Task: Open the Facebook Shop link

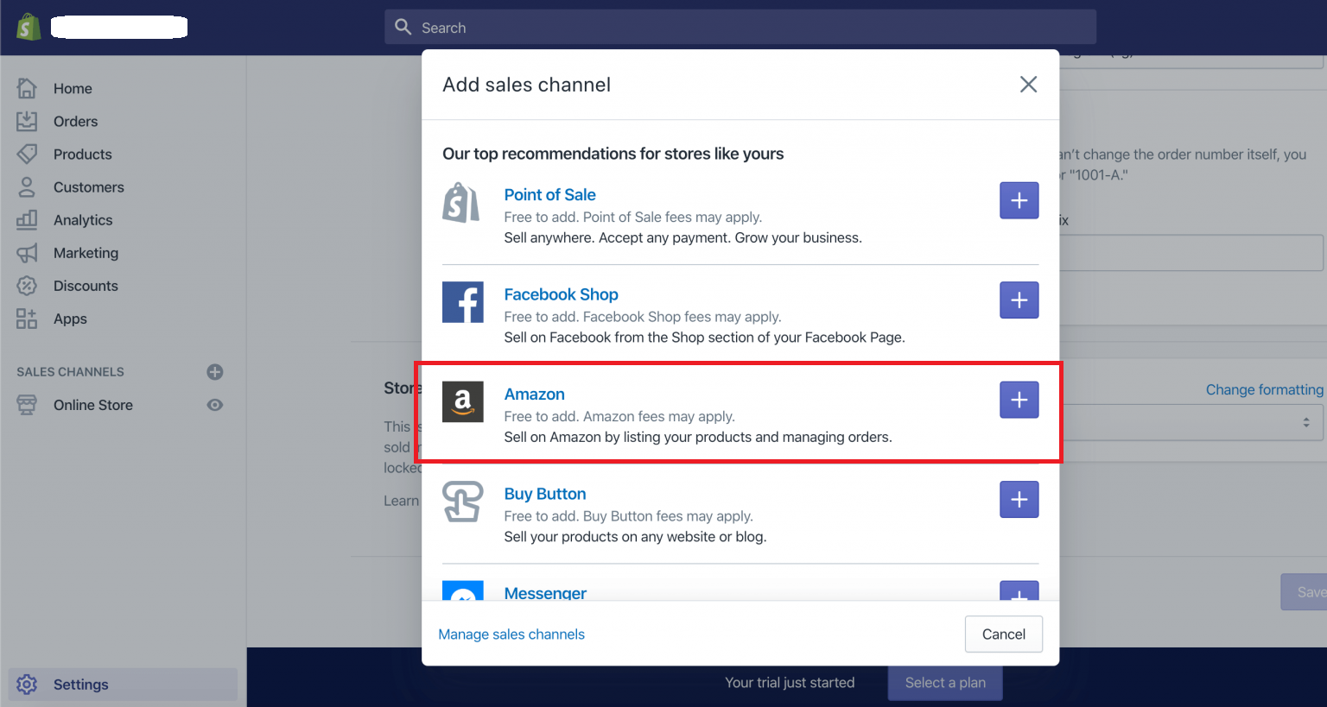Action: tap(561, 294)
